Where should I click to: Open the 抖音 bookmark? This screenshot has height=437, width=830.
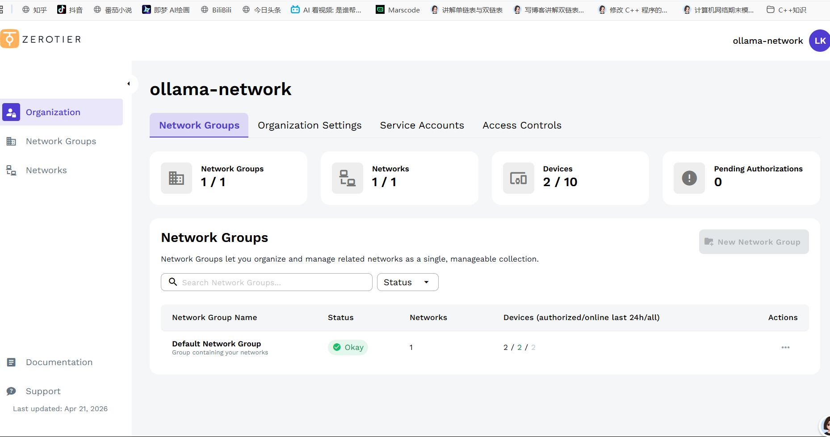tap(70, 9)
